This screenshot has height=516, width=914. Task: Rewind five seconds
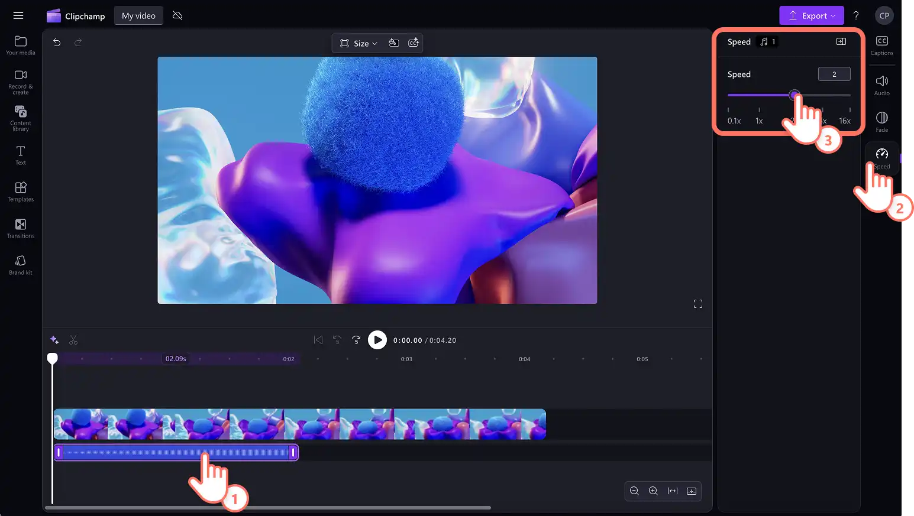(x=337, y=340)
